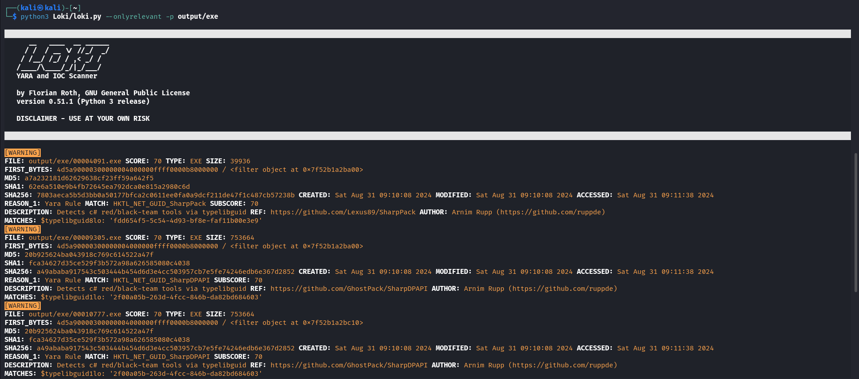
Task: Open GhostPack/SharpDPAPI link in 00009305.exe entry
Action: pos(349,289)
